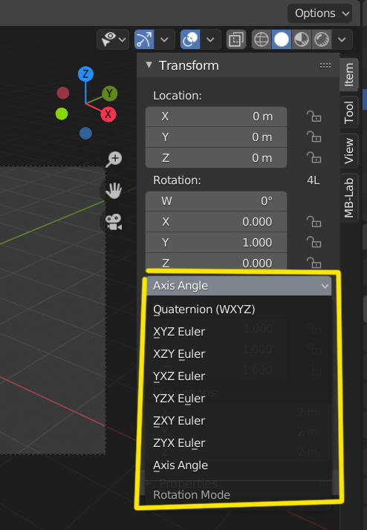Toggle the camera view icon
The height and width of the screenshot is (530, 367).
(x=114, y=222)
